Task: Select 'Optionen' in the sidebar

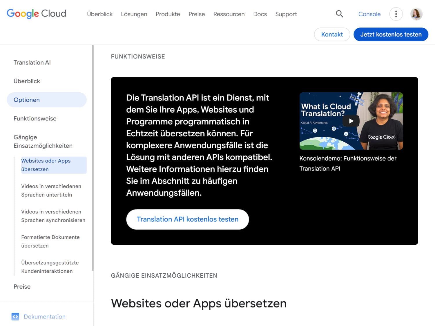Action: click(26, 100)
